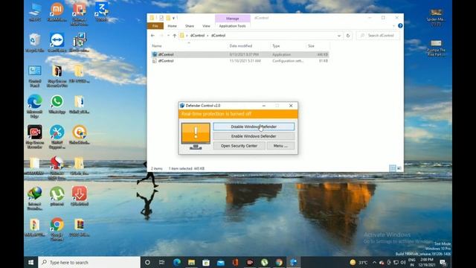Select the Recycle Bin desktop icon
Screen dimensions: 476x268
point(35,43)
